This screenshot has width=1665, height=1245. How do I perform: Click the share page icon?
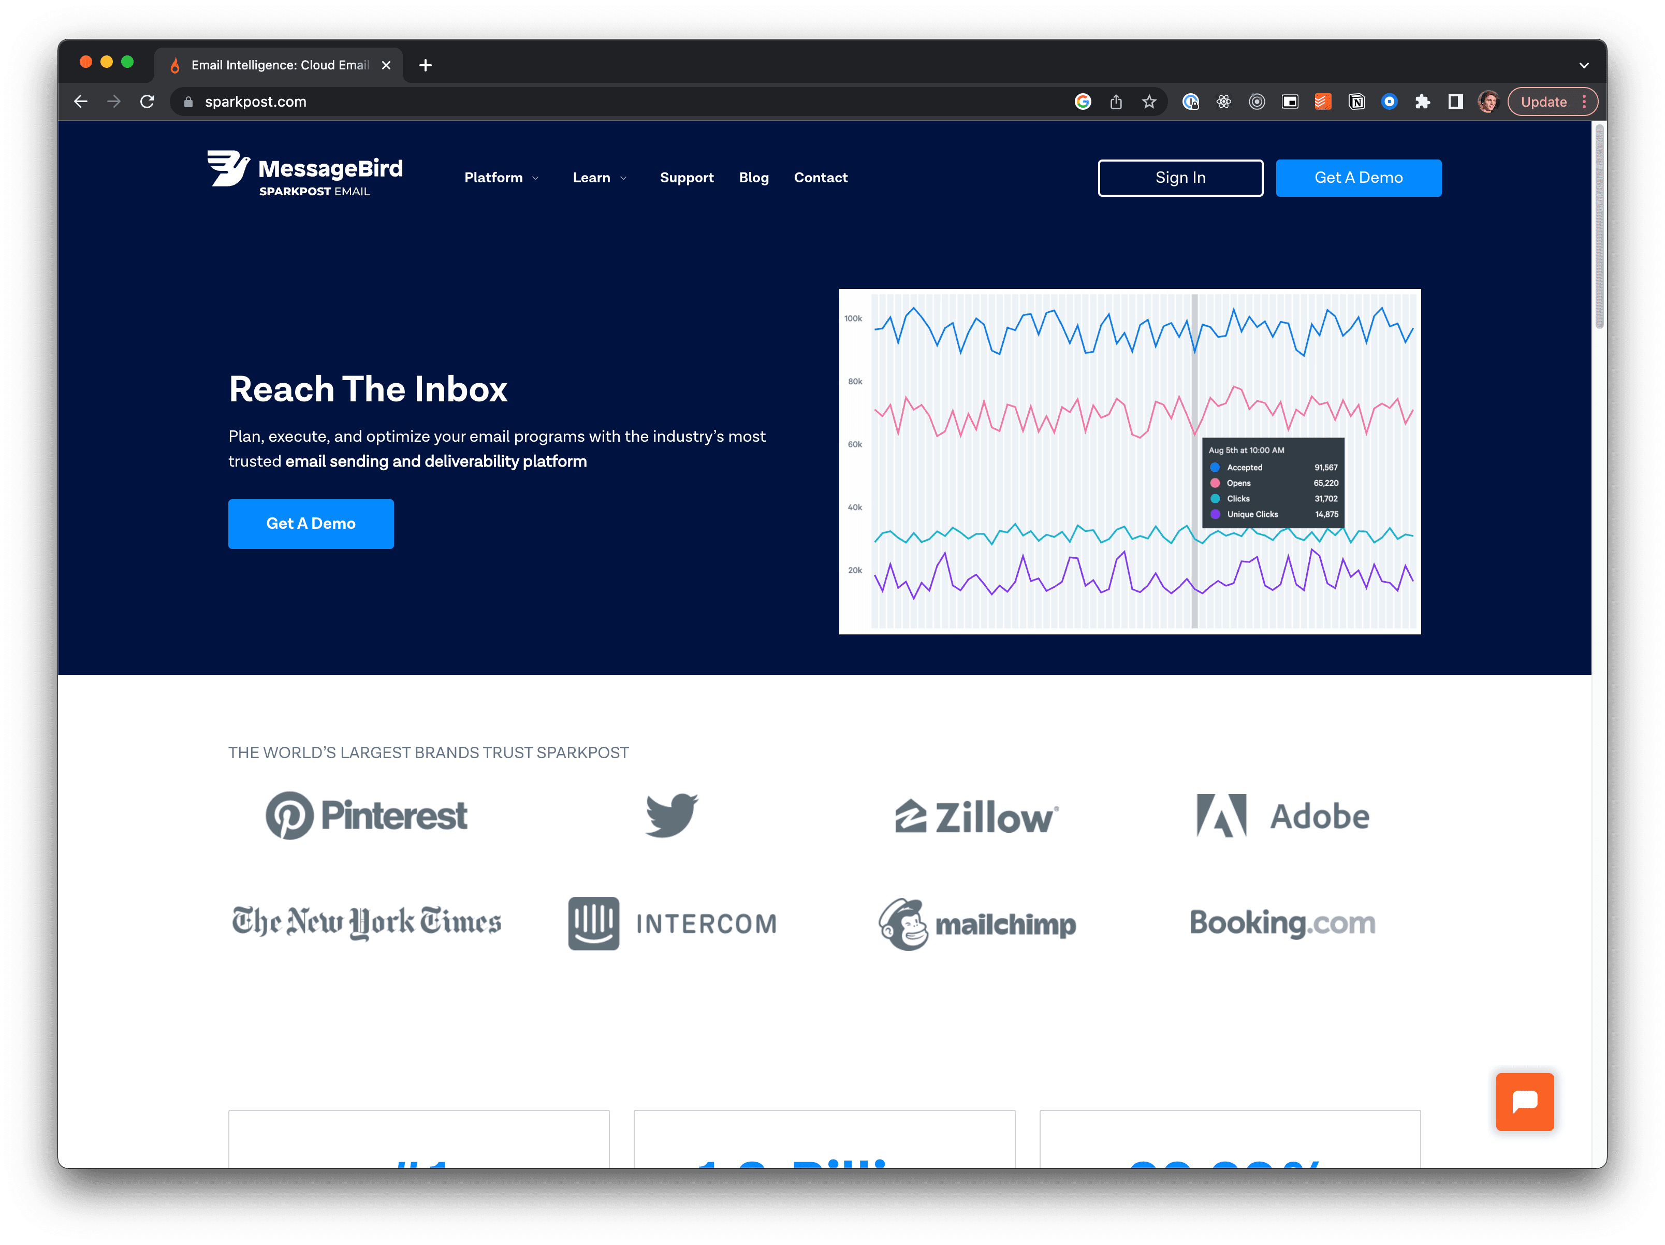pos(1116,102)
